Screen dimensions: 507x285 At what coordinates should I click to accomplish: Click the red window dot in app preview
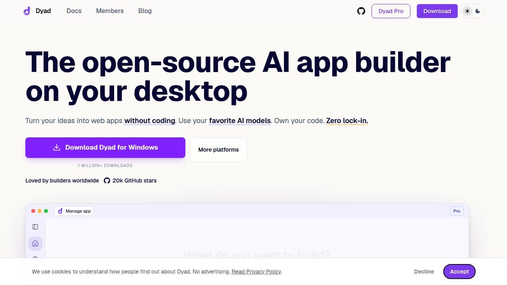tap(33, 211)
